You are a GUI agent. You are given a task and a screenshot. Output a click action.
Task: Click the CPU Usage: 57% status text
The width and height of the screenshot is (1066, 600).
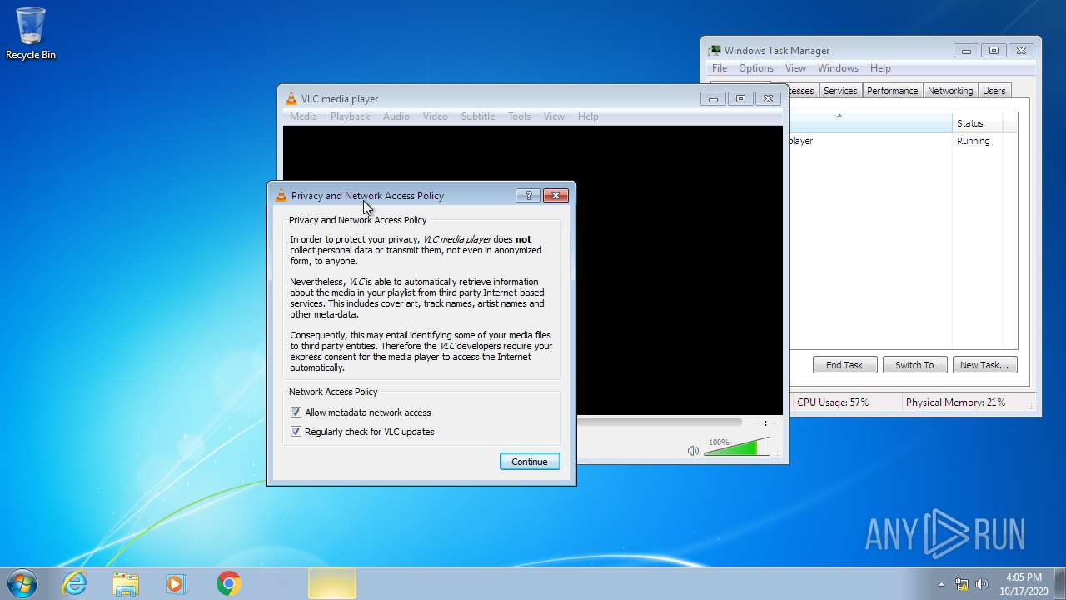833,402
